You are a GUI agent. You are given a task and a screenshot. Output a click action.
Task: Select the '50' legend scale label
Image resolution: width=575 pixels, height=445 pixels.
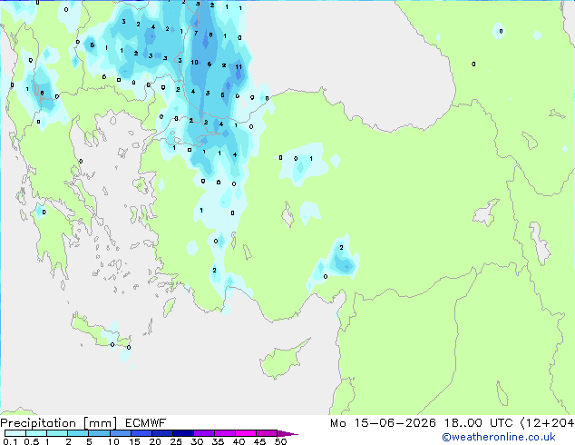(281, 441)
